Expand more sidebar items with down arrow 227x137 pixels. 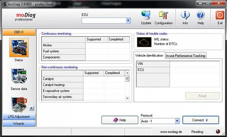pos(32,108)
